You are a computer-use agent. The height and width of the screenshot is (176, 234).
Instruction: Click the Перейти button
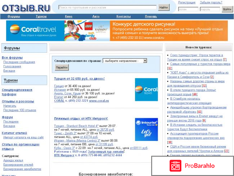pos(62,68)
